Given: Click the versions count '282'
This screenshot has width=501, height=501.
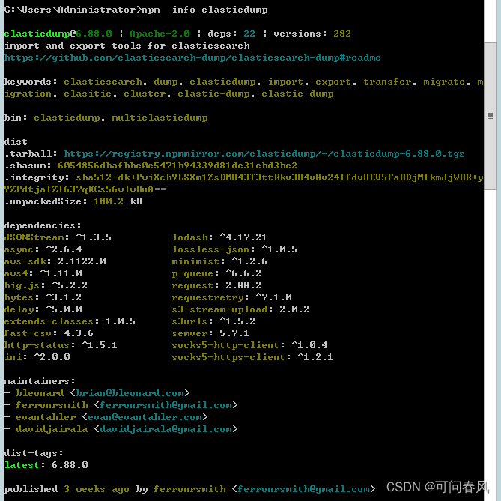Looking at the screenshot, I should 342,34.
